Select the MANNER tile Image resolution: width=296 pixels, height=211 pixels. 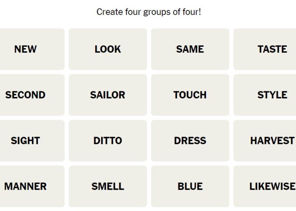point(32,186)
